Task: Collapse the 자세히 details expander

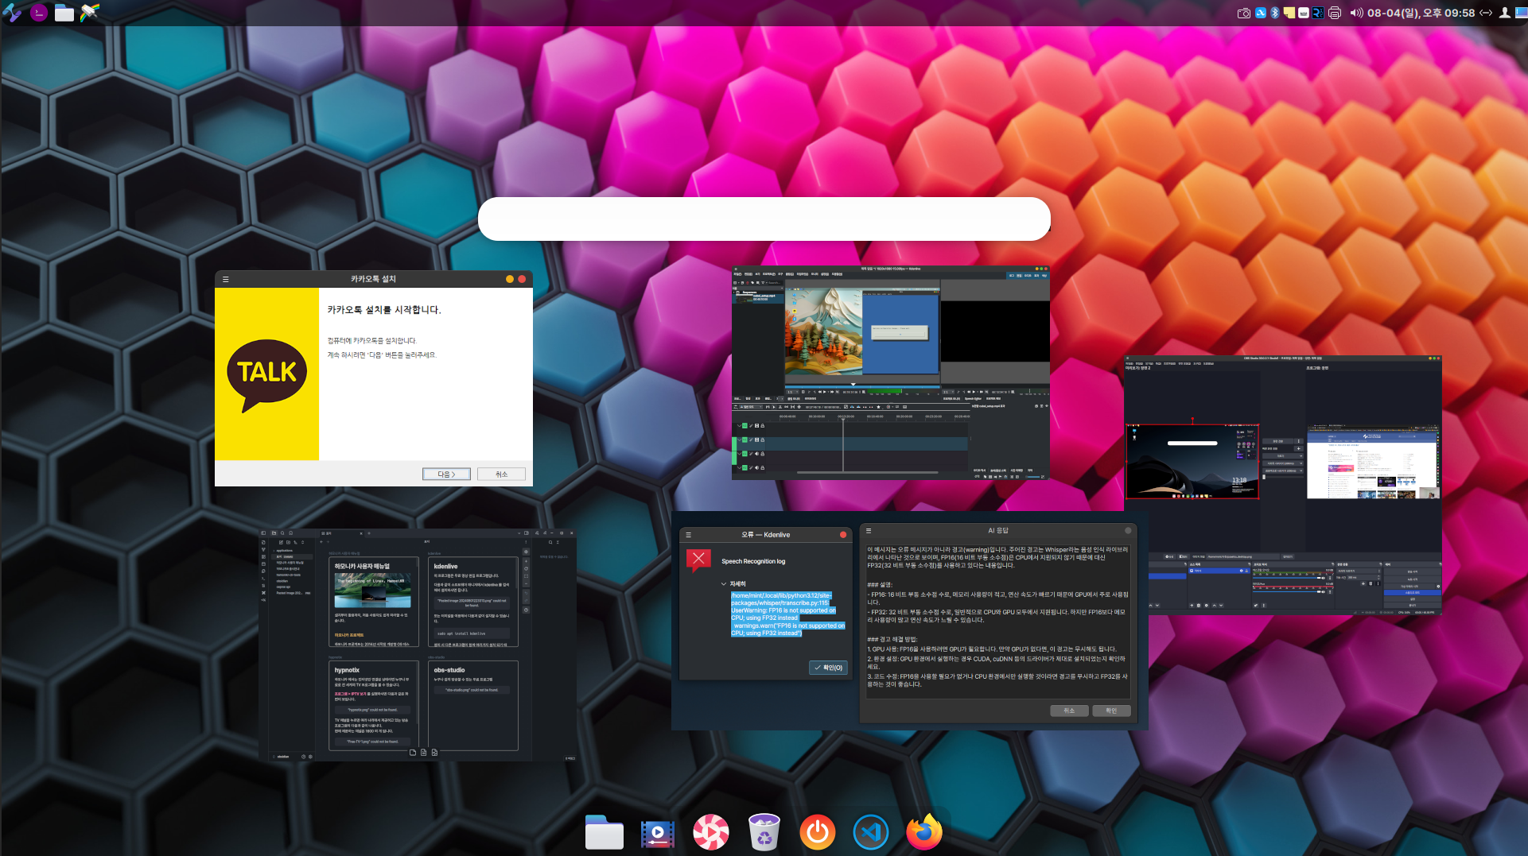Action: 723,583
